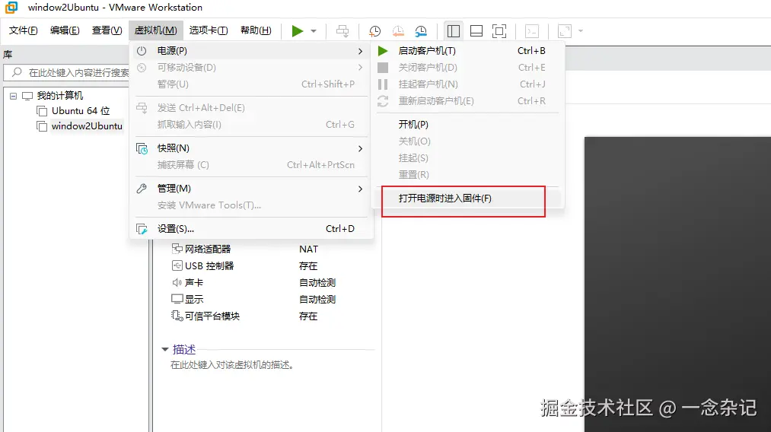Click the power icon beside 电源(P)
Screen dimensions: 771x432
pyautogui.click(x=142, y=51)
